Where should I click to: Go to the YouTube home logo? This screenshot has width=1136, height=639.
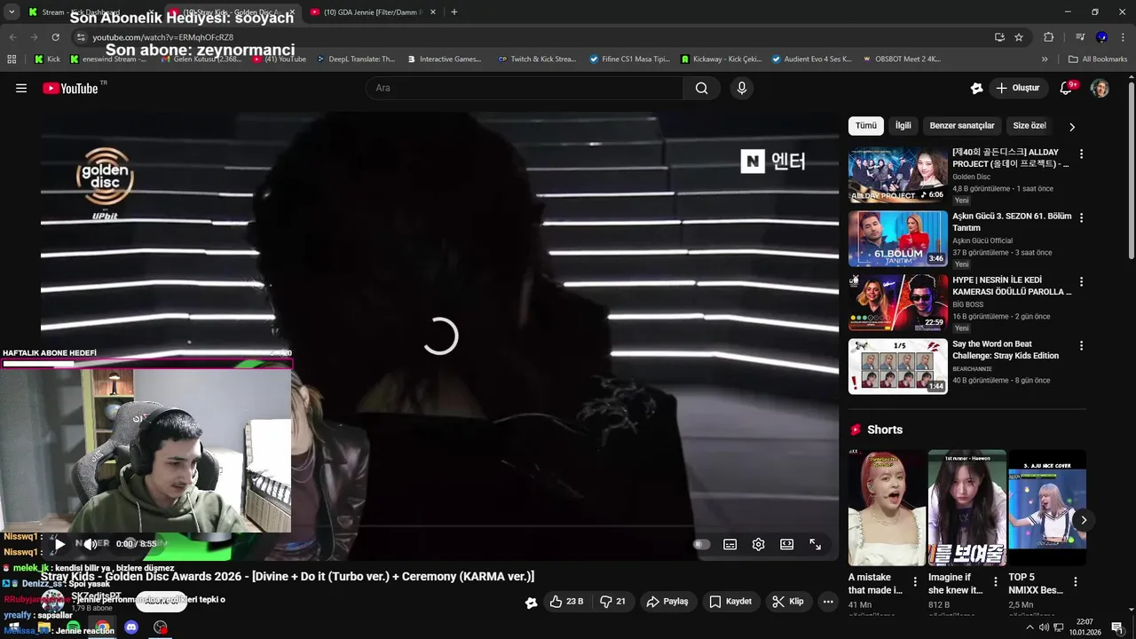(x=71, y=88)
